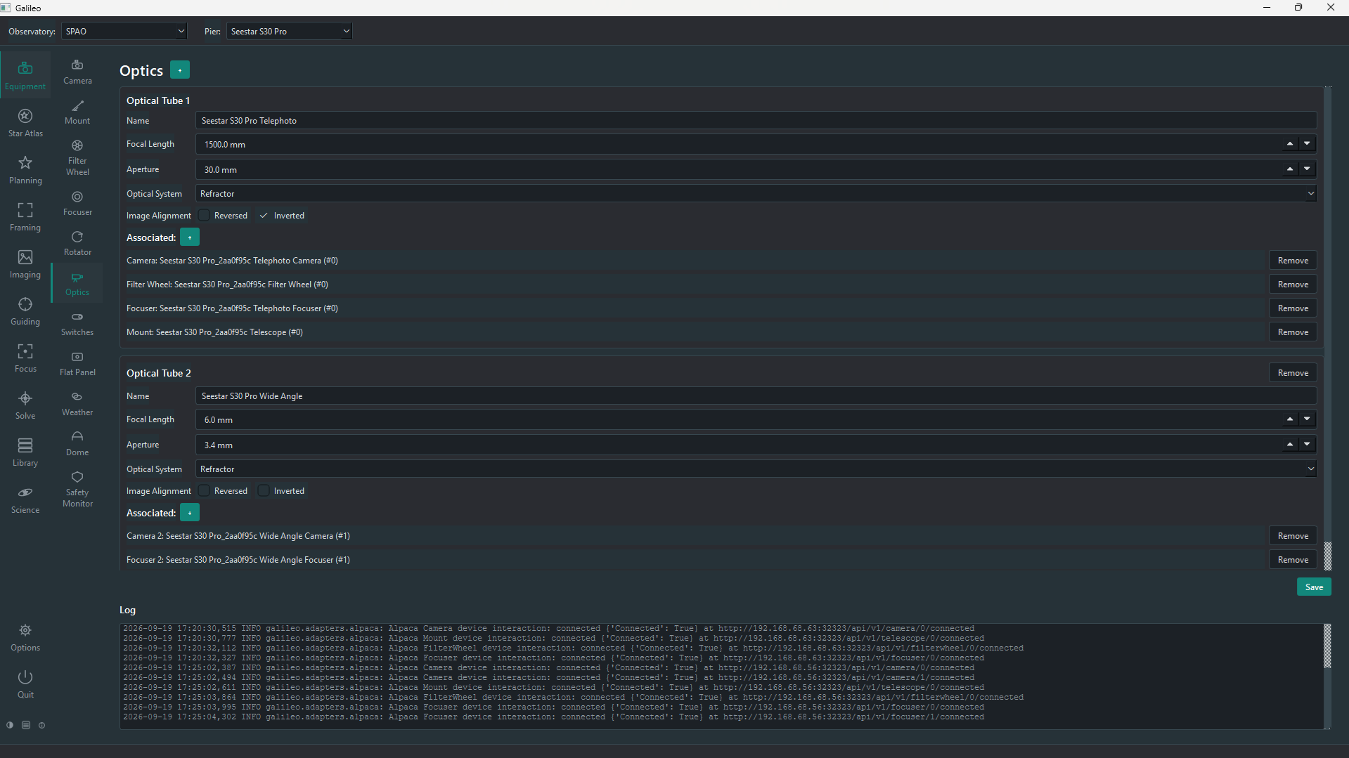Screen dimensions: 1349x758
Task: Open Filter Wheel equipment page
Action: 77,157
